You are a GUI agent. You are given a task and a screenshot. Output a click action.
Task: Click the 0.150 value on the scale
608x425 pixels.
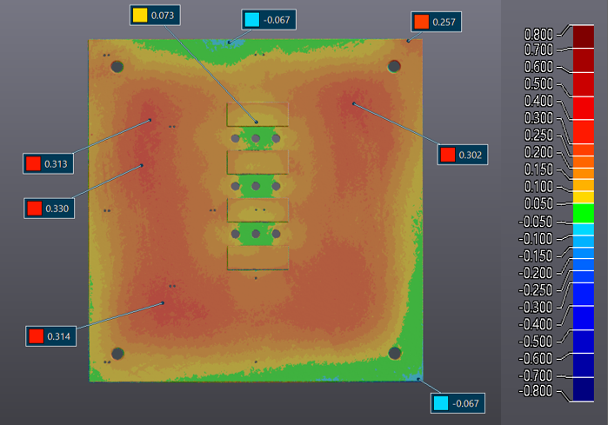pos(538,169)
